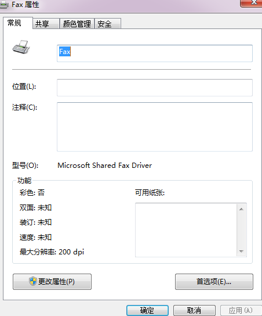Open 首选项(E)... preferences
262x316 pixels.
[214, 282]
